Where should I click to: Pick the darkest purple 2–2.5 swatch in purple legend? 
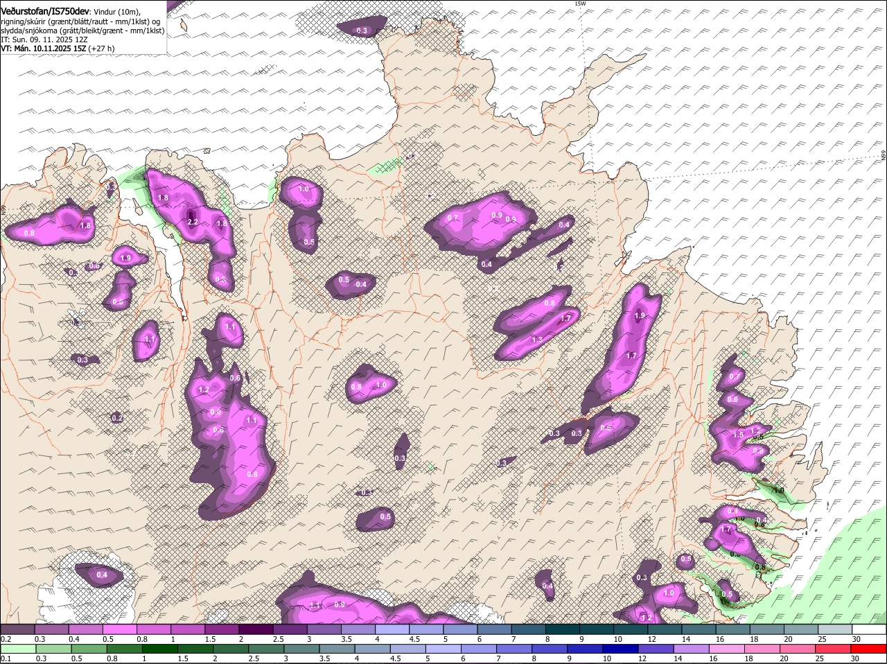coord(256,629)
